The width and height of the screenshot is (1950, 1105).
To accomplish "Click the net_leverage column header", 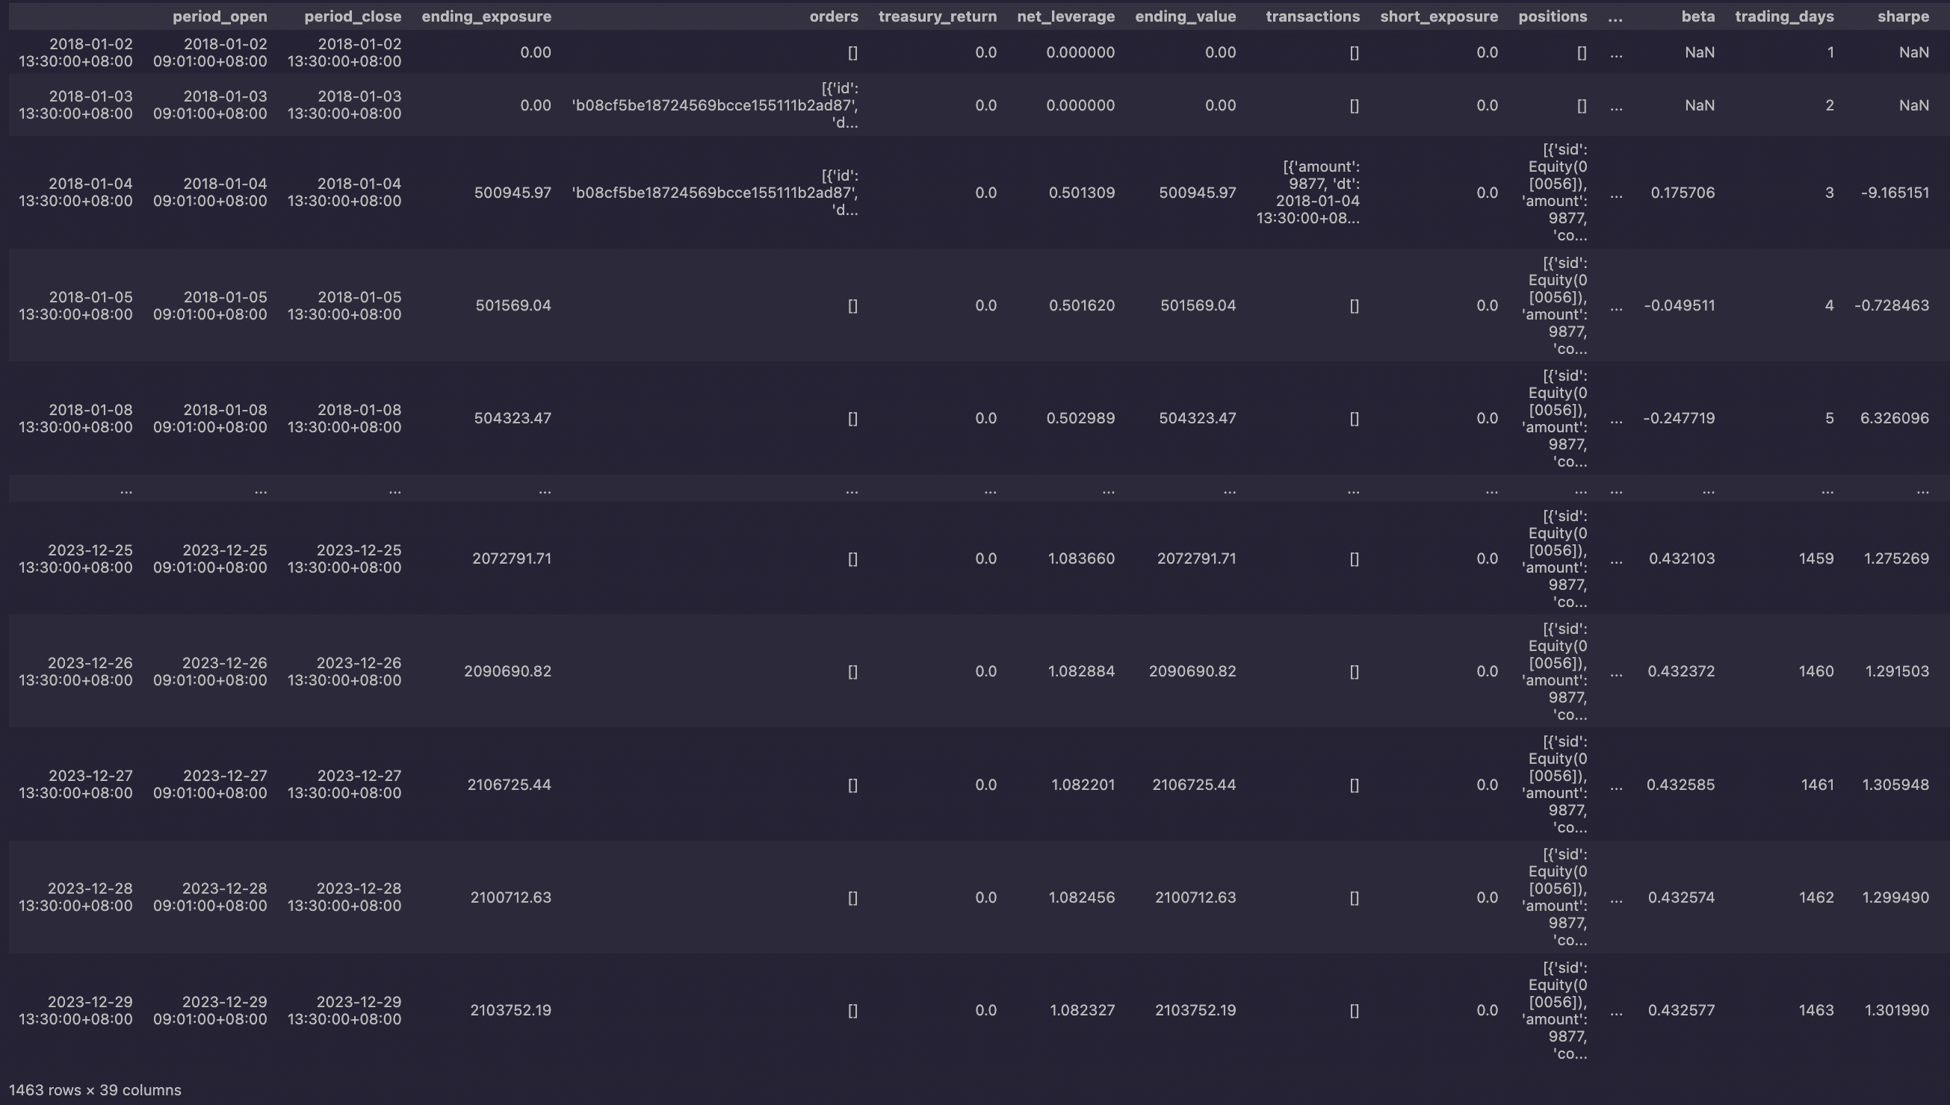I will [x=1065, y=16].
